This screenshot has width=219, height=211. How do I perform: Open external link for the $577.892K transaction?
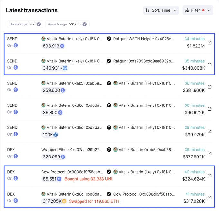(210, 153)
